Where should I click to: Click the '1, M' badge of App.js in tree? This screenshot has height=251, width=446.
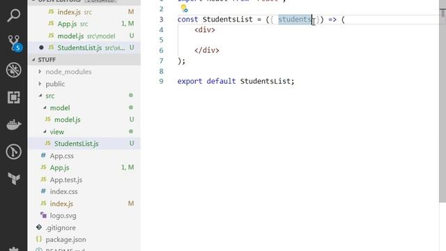click(128, 167)
